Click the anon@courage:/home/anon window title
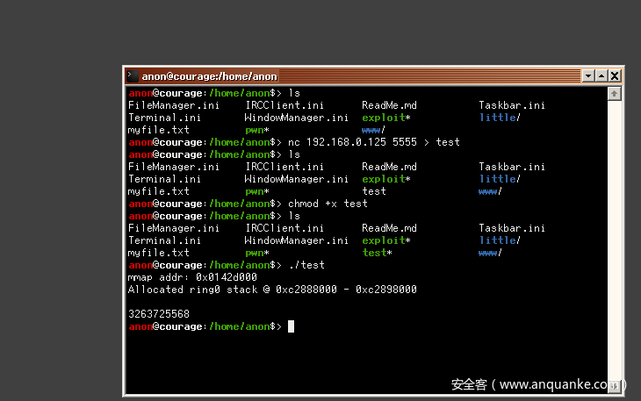The image size is (641, 401). click(x=209, y=76)
